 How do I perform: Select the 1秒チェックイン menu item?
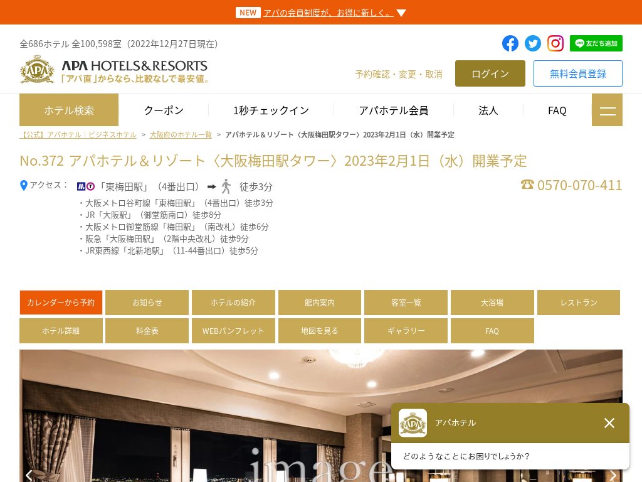click(x=271, y=110)
